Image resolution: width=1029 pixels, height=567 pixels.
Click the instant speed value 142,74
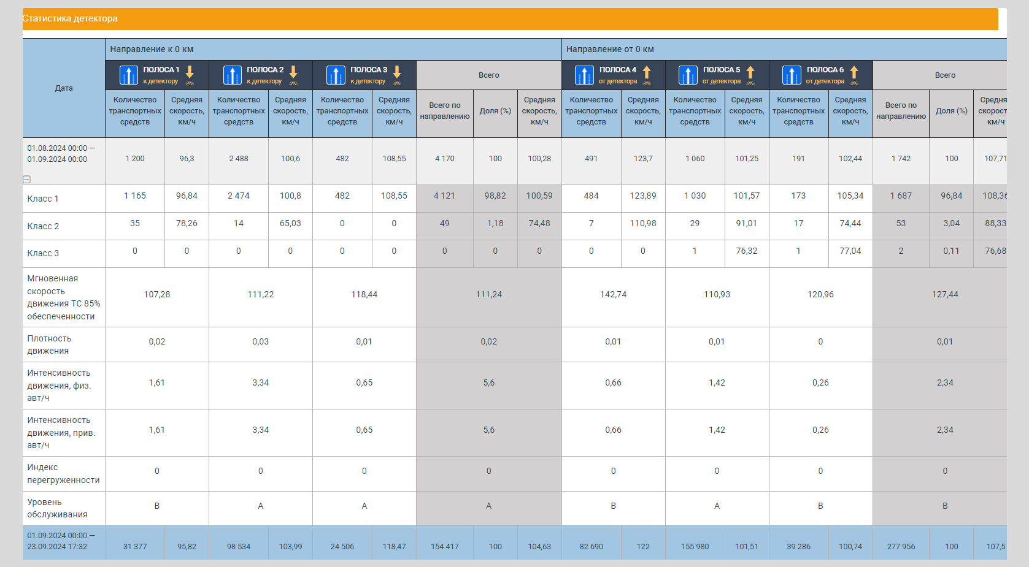tap(614, 294)
